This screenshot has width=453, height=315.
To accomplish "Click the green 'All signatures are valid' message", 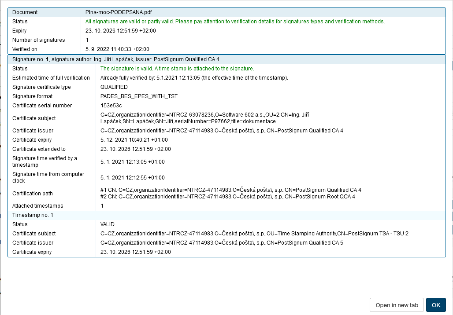I will click(235, 22).
